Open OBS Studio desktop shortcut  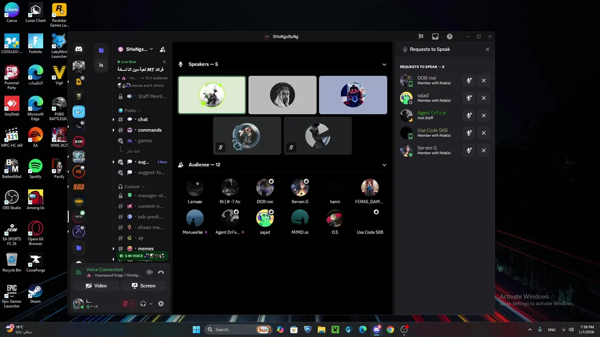tap(12, 200)
